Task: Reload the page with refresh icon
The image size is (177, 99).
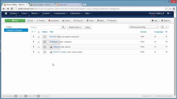Action: click(12, 9)
